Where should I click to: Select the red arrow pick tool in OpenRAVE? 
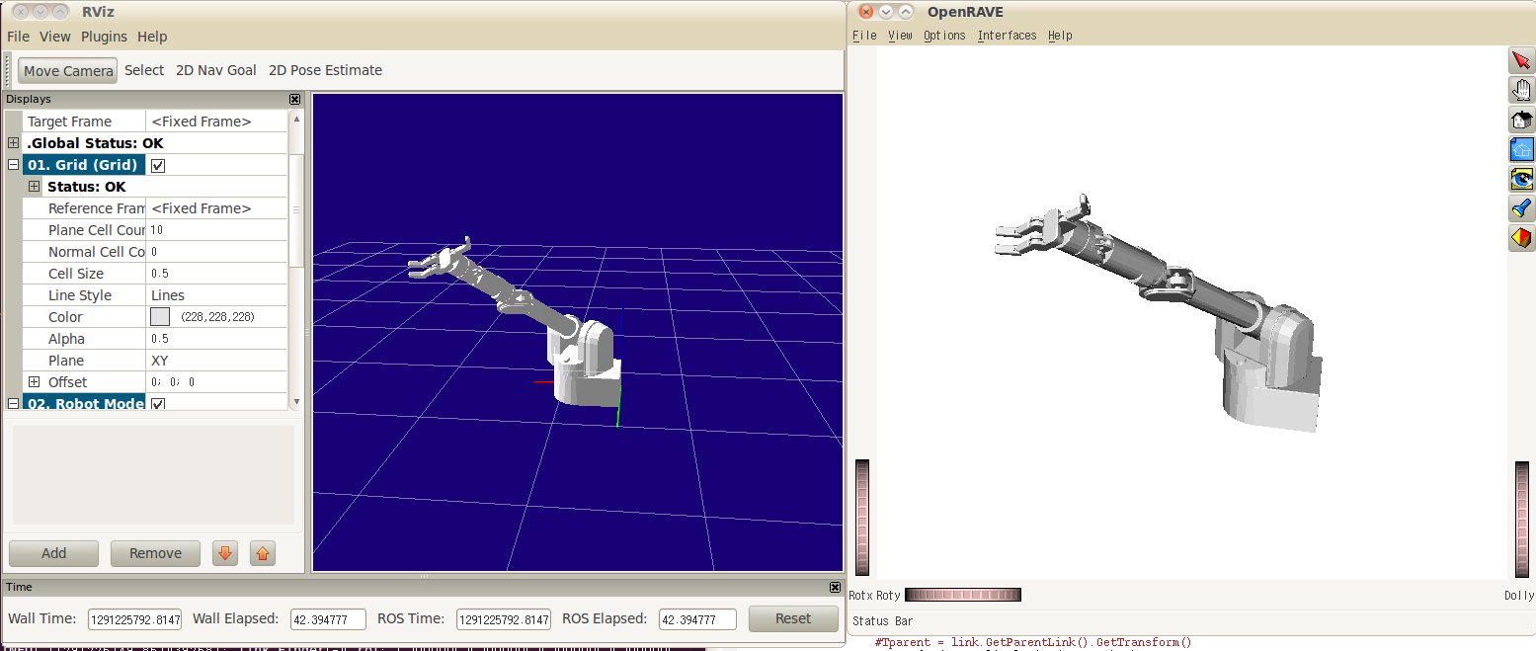click(1521, 60)
